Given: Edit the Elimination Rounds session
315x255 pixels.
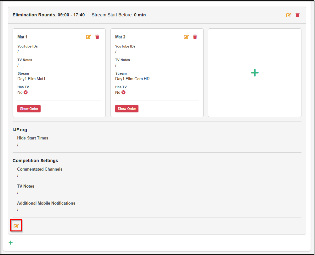Looking at the screenshot, I should click(x=289, y=15).
